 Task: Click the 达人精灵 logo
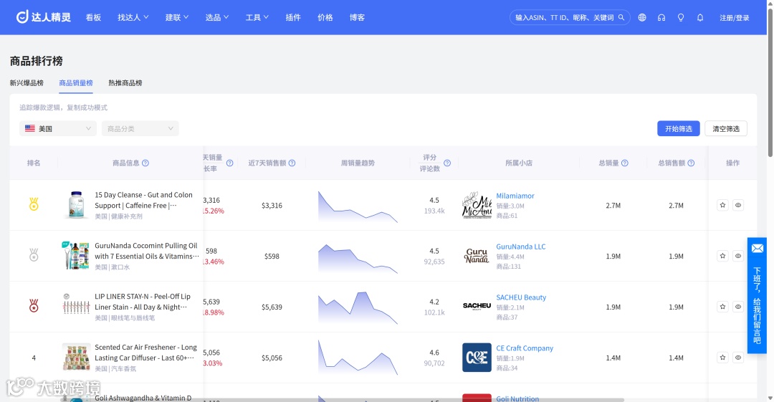coord(44,17)
